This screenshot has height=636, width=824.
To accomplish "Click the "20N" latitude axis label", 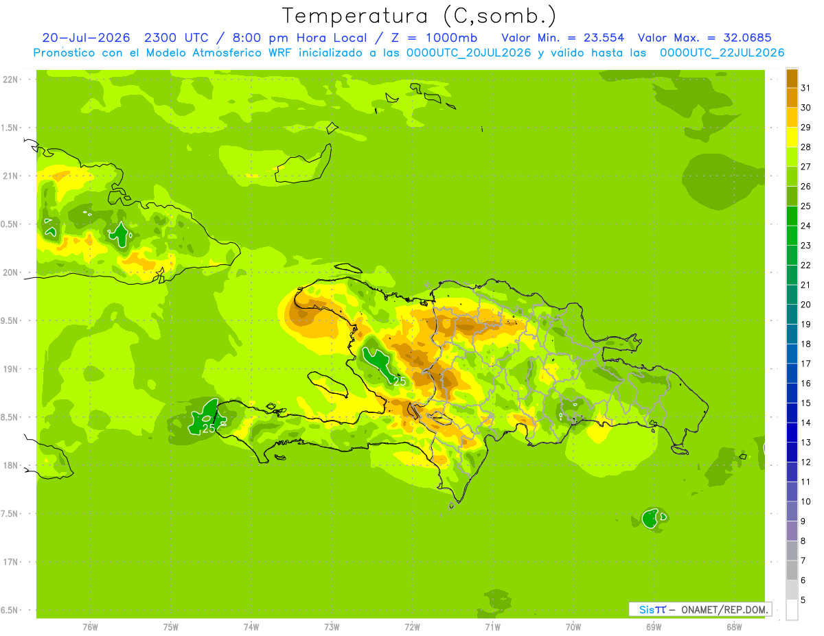I will pyautogui.click(x=10, y=272).
